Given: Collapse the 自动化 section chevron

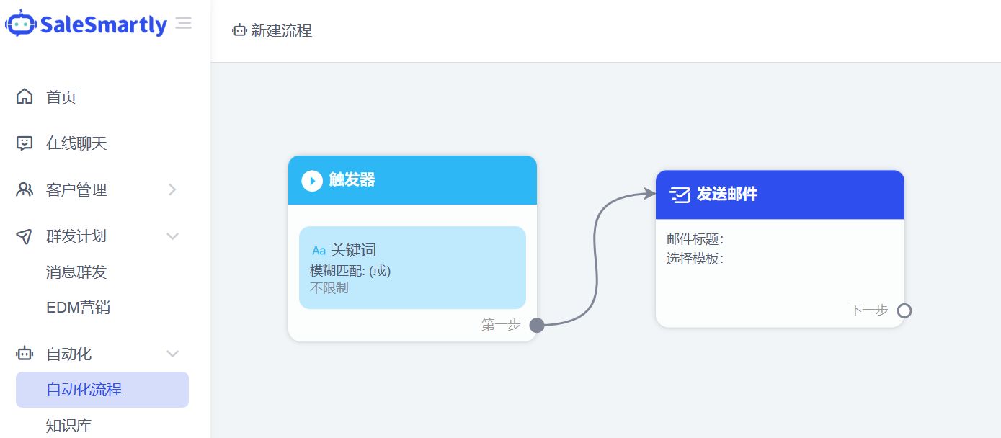Looking at the screenshot, I should [x=172, y=354].
